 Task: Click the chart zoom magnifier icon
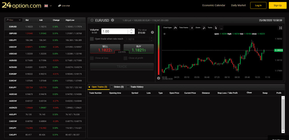[x=204, y=28]
